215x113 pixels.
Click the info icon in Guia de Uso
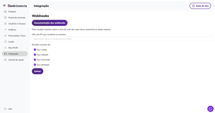pos(193,6)
